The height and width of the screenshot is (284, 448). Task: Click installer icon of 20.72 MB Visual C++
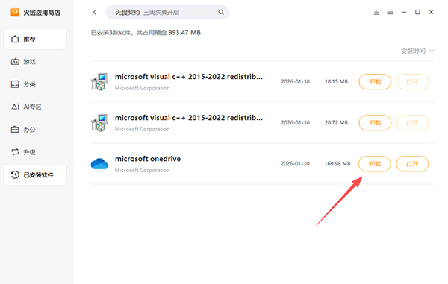pyautogui.click(x=99, y=123)
